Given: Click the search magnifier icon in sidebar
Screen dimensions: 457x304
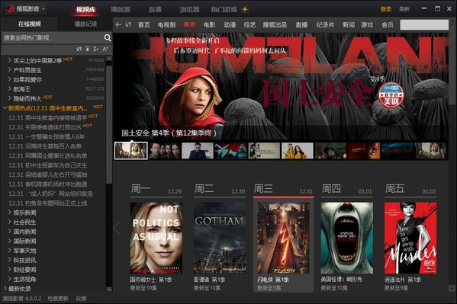Looking at the screenshot, I should coord(108,37).
